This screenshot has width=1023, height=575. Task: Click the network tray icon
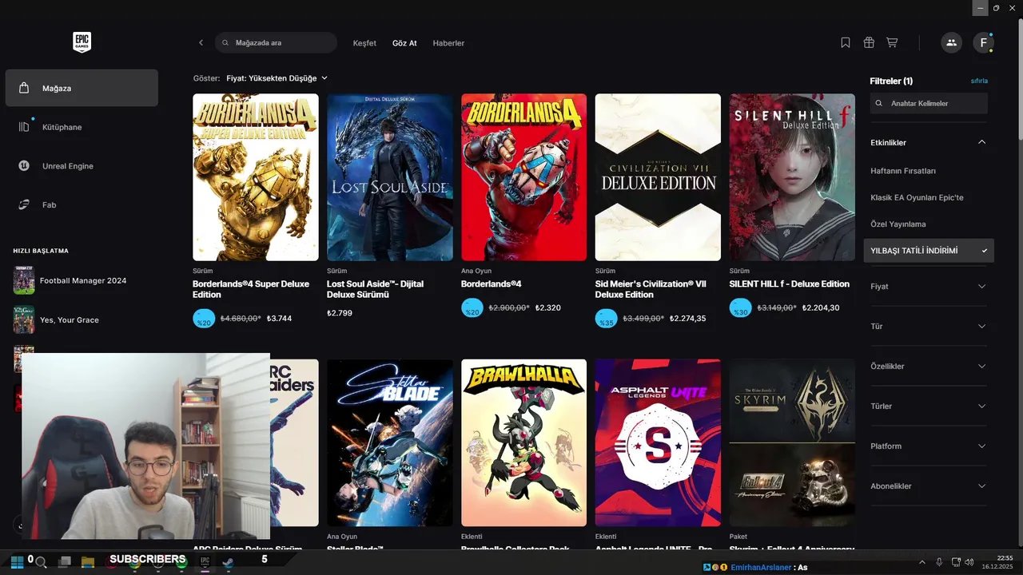(956, 562)
